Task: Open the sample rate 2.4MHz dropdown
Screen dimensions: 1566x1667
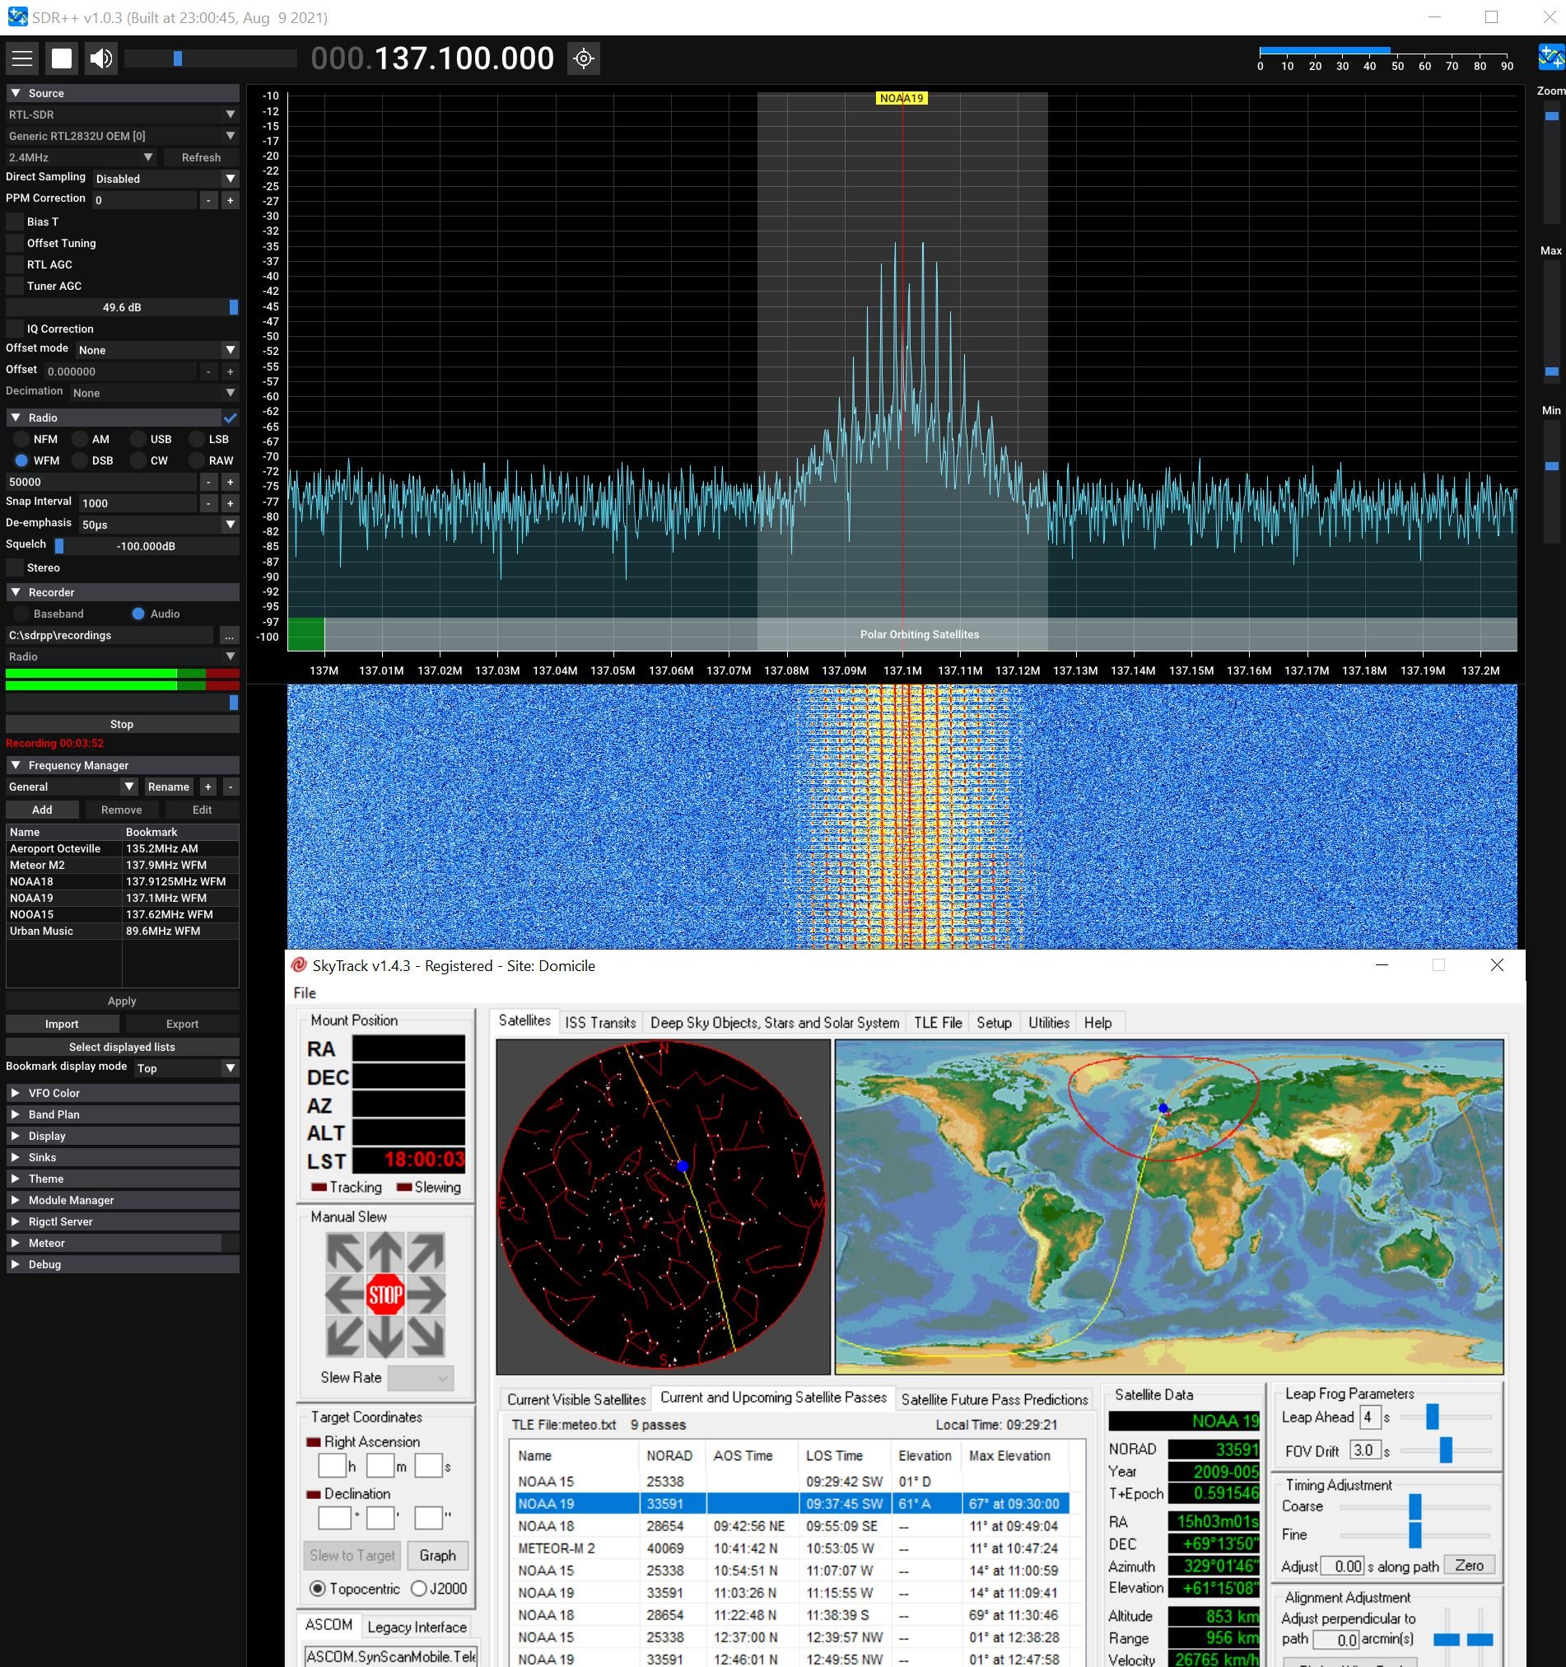Action: point(82,157)
